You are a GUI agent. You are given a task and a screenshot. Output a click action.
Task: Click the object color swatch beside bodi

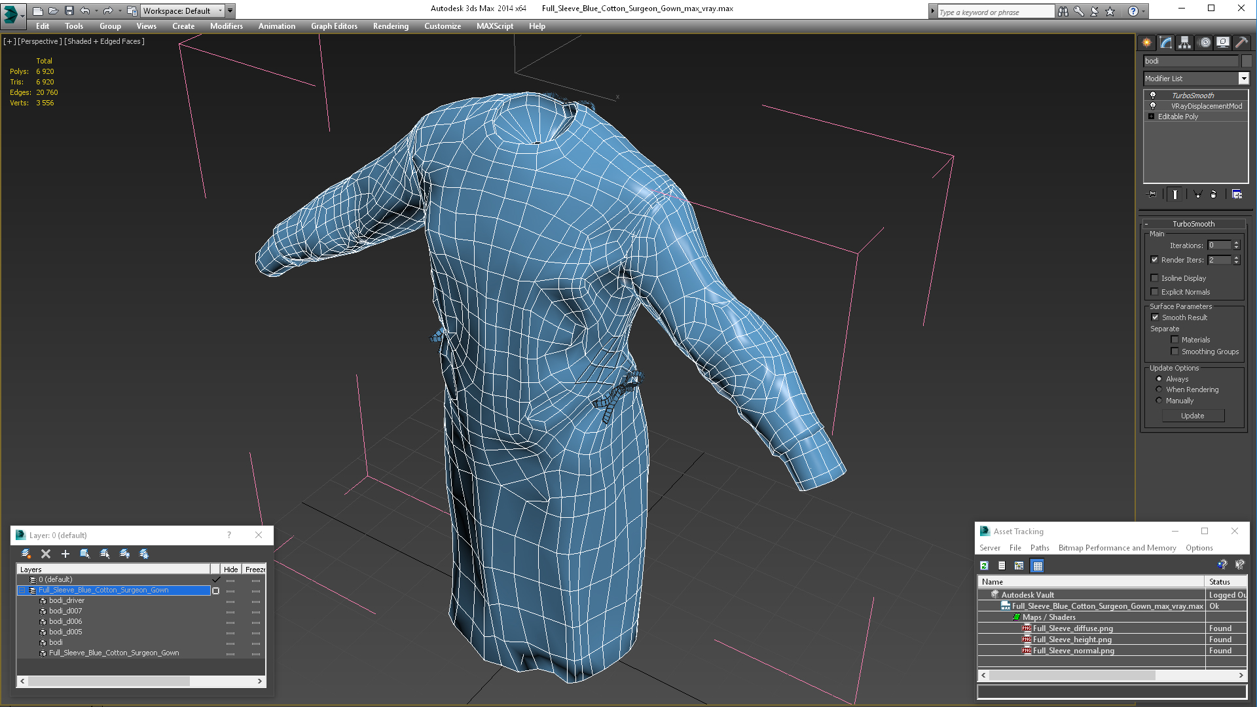[1247, 61]
